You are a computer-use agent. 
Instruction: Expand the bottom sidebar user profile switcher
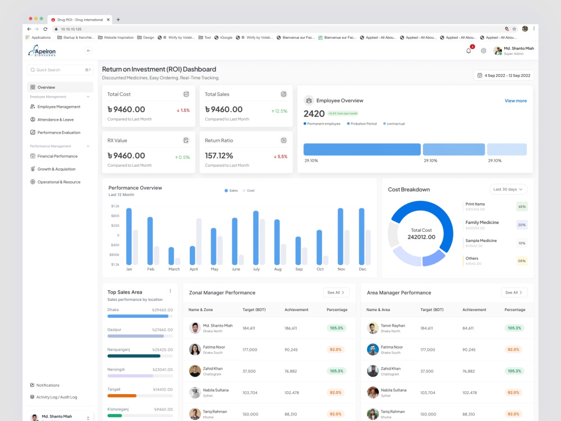88,418
